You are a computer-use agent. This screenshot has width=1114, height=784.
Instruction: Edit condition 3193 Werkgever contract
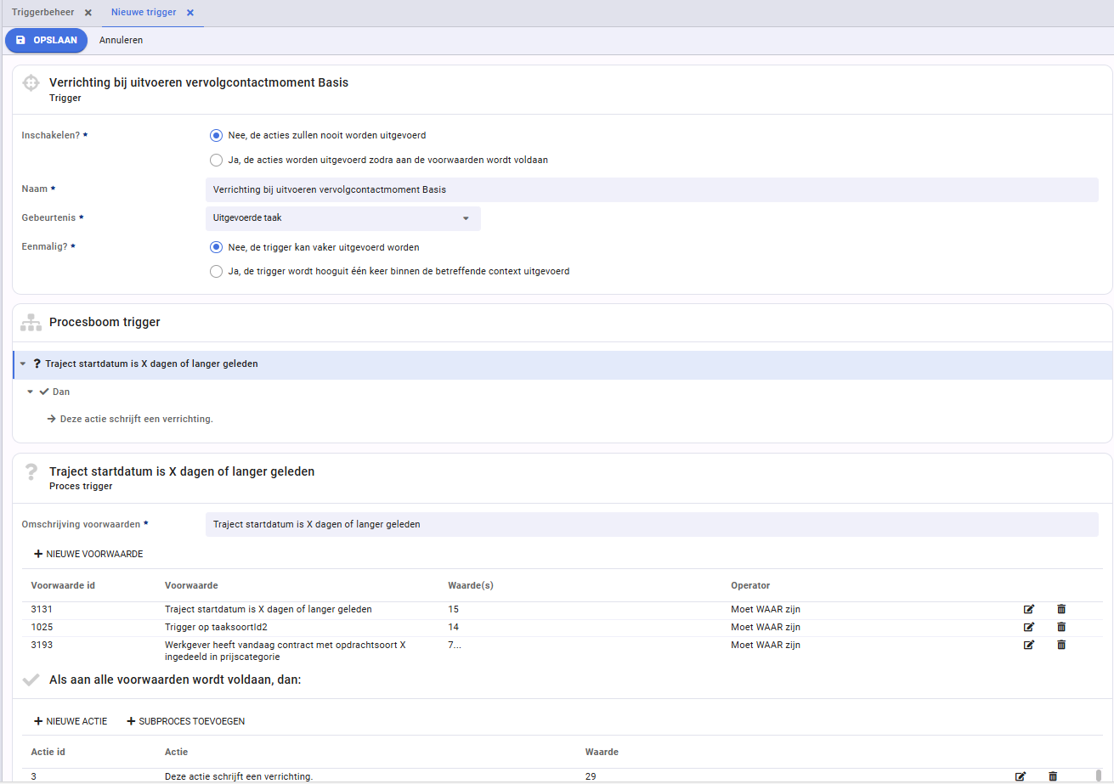[1029, 645]
